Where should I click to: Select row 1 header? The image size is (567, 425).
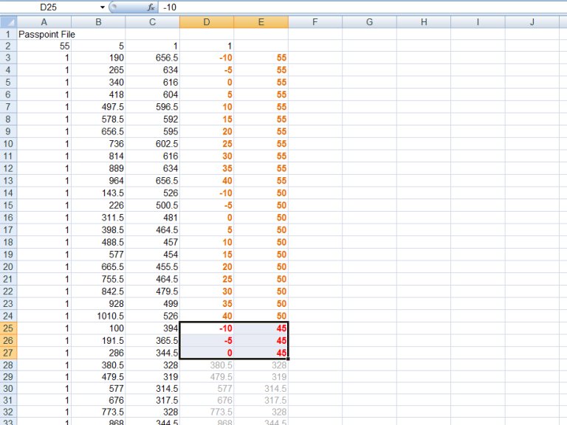[8, 34]
